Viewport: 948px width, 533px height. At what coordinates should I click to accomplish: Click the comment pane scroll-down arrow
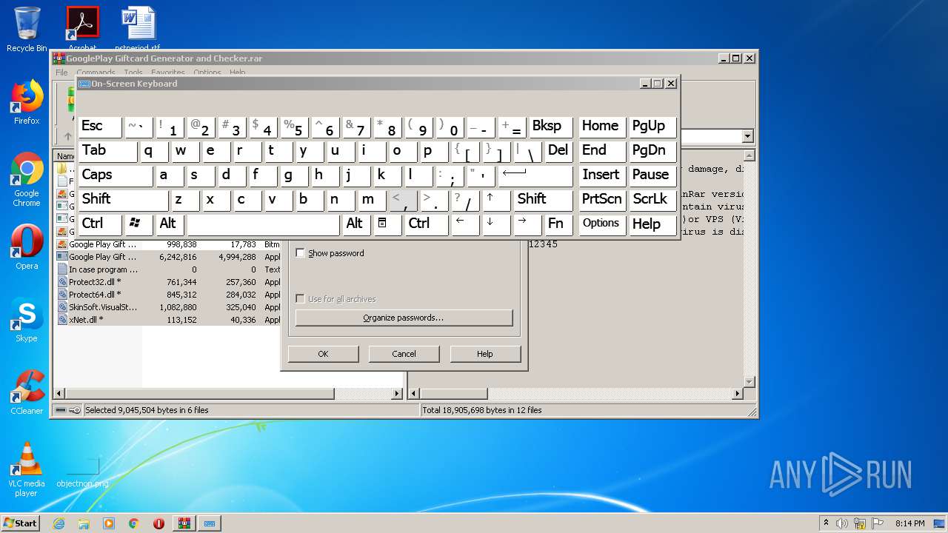749,382
